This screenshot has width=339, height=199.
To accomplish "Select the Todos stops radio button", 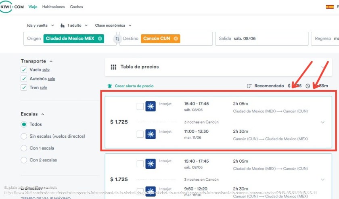I will [24, 124].
